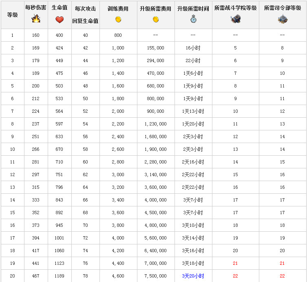
Task: Select the 训练费用 header text
Action: [x=118, y=9]
